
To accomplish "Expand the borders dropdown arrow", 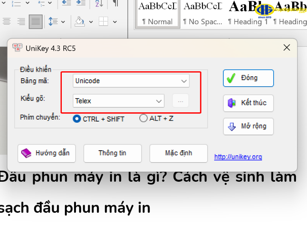I will tap(115, 21).
